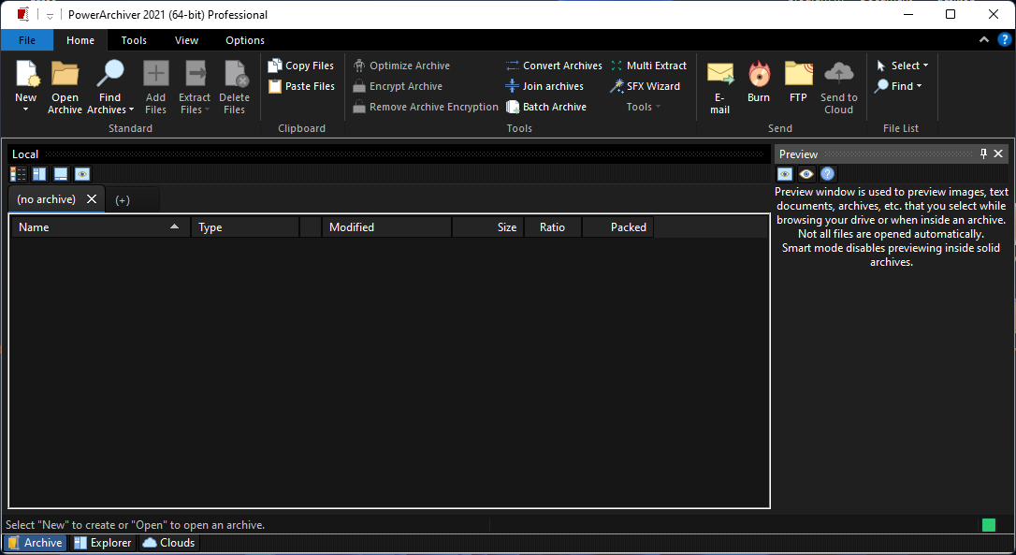Sort by Size column header
1016x555 pixels.
487,226
